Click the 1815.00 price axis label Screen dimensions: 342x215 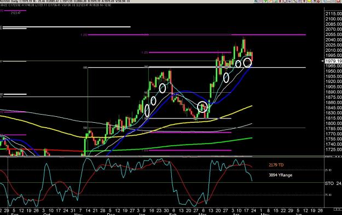coord(333,118)
